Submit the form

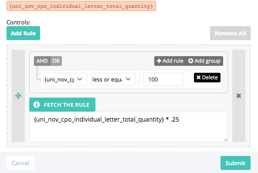pyautogui.click(x=235, y=163)
